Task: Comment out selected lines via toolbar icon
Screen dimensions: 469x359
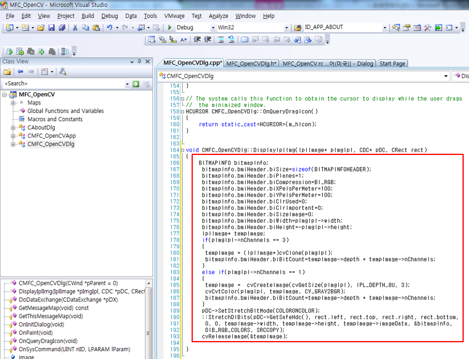Action: 221,39
